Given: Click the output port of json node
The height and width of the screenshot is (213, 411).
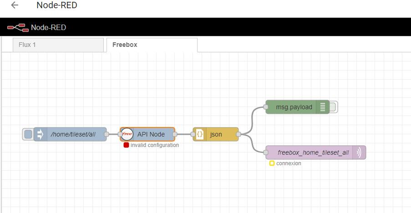Looking at the screenshot, I should pyautogui.click(x=238, y=134).
